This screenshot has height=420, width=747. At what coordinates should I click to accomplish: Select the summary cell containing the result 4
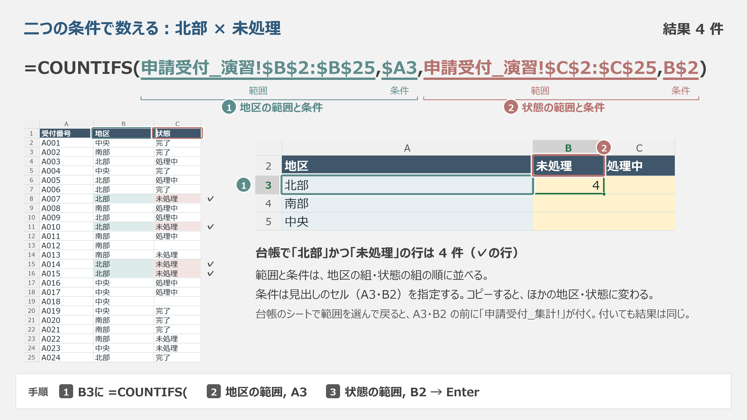point(568,185)
